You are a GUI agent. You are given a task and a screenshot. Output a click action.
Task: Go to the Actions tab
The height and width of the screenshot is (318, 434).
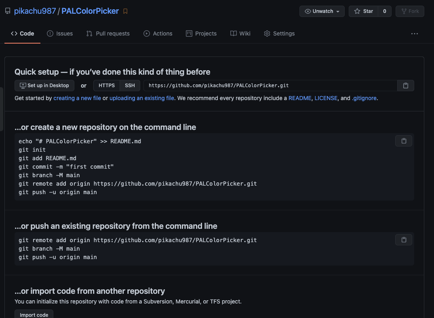(x=158, y=34)
